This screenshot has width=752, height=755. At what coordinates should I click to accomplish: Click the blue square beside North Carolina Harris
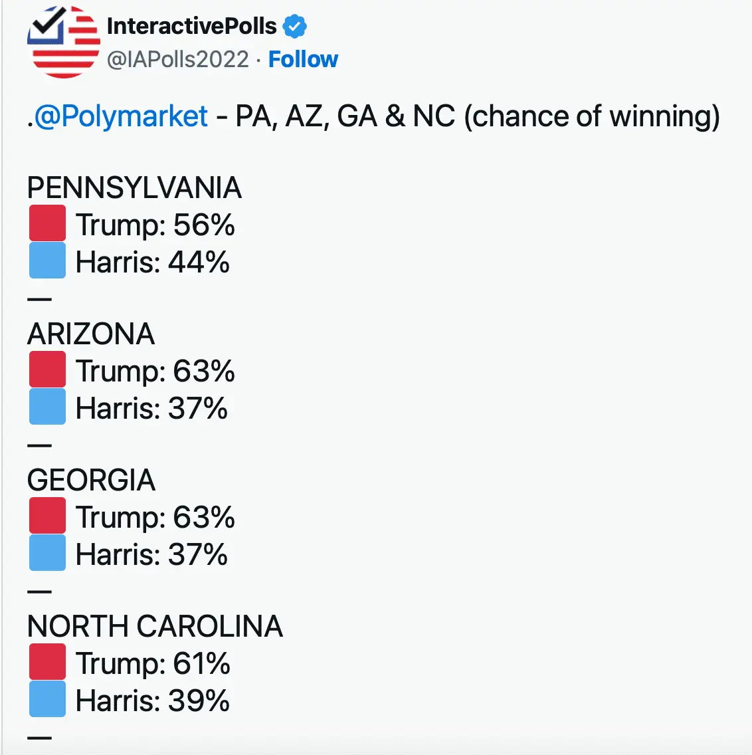click(47, 699)
